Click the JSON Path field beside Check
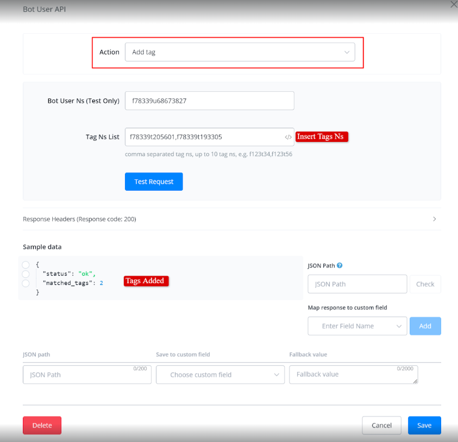The width and height of the screenshot is (458, 442). point(357,284)
